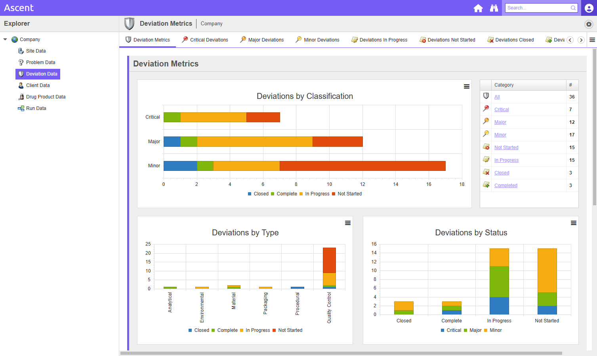Open the user profile icon
Screen dimensions: 597x356
pyautogui.click(x=589, y=8)
